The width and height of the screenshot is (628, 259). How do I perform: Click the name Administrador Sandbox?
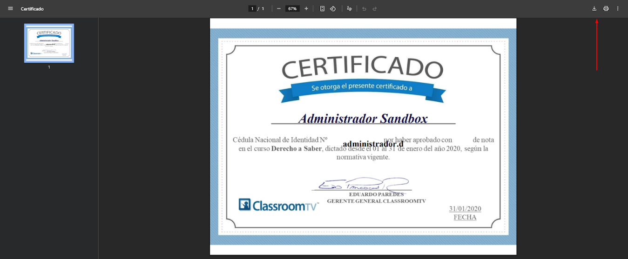click(x=363, y=119)
